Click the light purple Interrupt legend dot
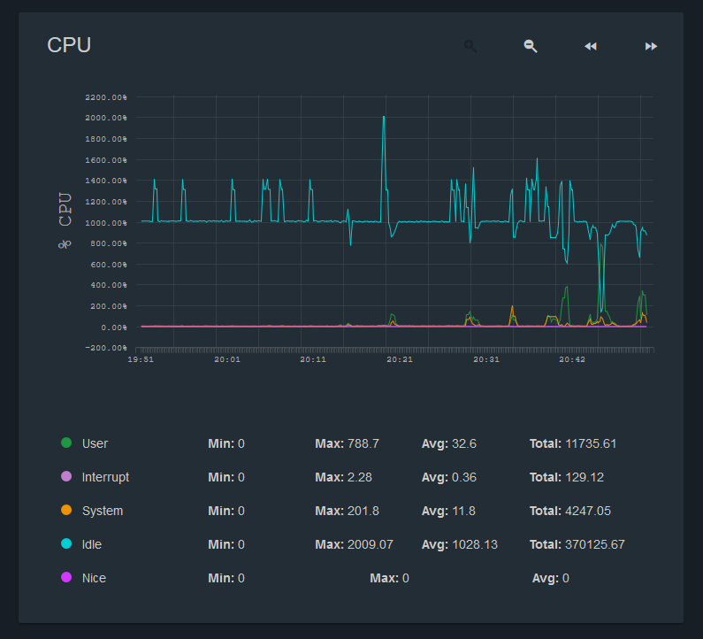The image size is (703, 639). [x=66, y=477]
